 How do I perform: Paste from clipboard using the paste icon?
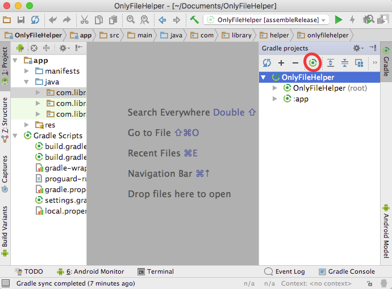[113, 20]
